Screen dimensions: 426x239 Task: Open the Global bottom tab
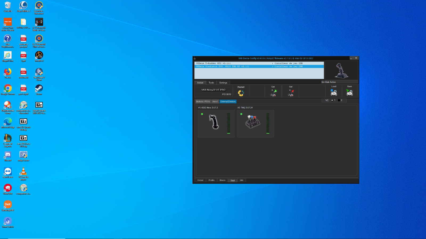coord(200,180)
